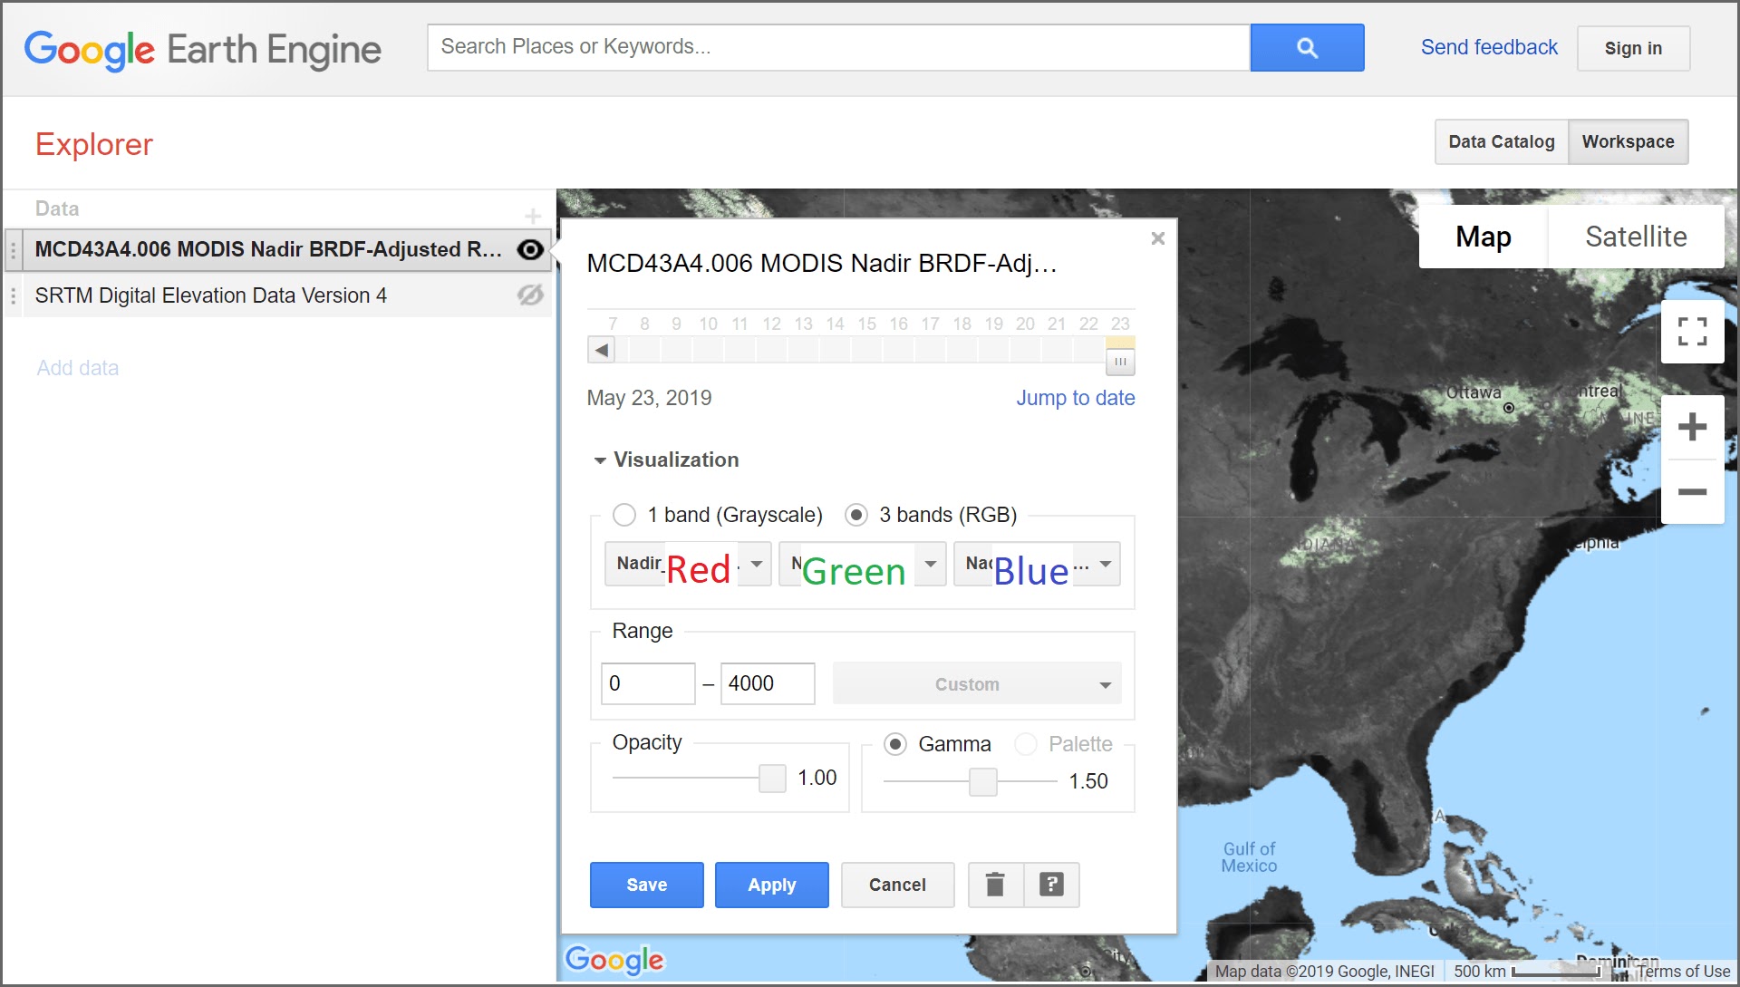Screen dimensions: 1740x987
Task: Click the range maximum 4000 field
Action: [768, 683]
